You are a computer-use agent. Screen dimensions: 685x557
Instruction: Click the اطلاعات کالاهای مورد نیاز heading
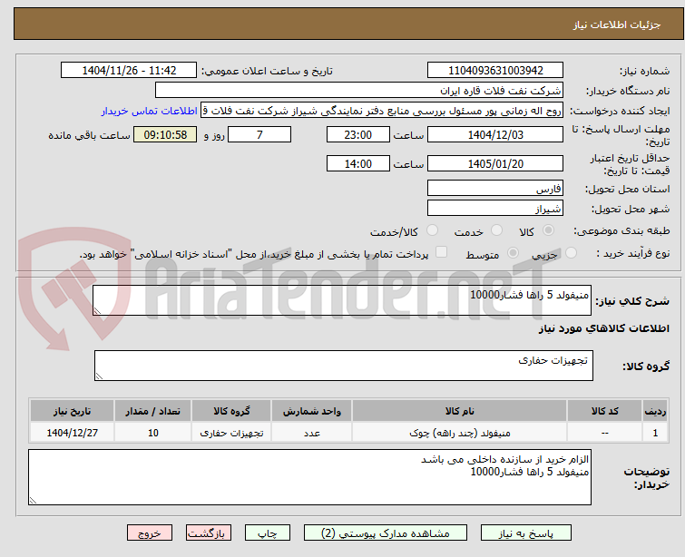(x=603, y=328)
